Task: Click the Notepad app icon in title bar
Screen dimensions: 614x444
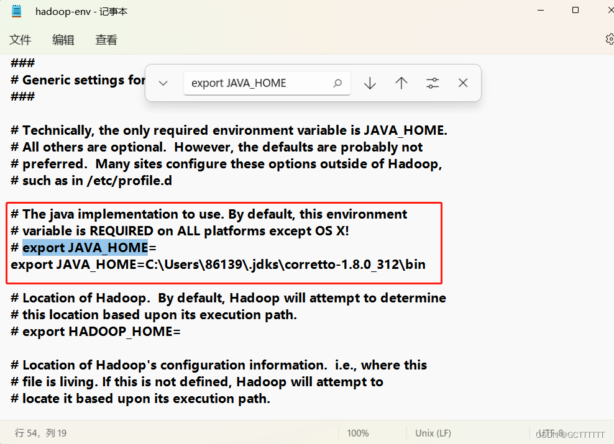Action: 16,11
